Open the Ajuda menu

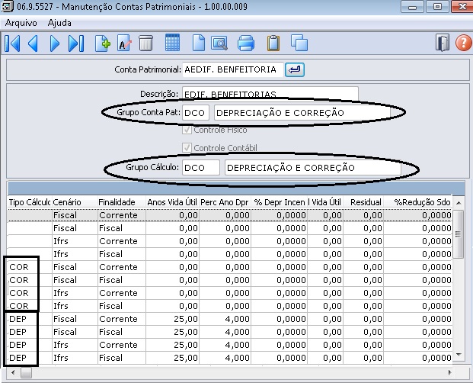59,23
